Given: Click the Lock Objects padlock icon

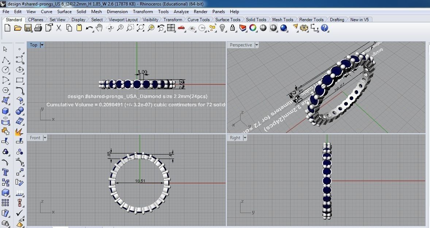Looking at the screenshot, I should [x=233, y=28].
